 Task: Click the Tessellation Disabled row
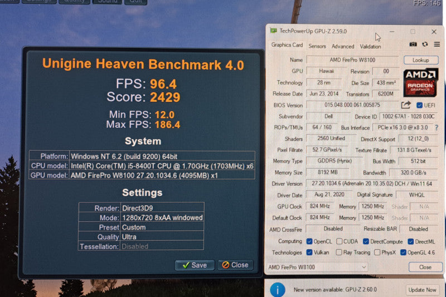(142, 246)
